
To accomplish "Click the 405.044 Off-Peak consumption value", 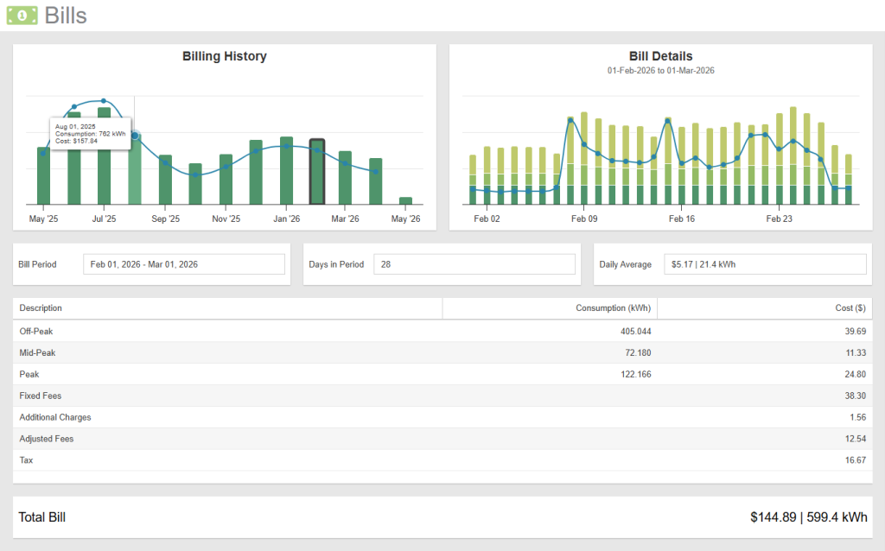I will click(x=635, y=331).
